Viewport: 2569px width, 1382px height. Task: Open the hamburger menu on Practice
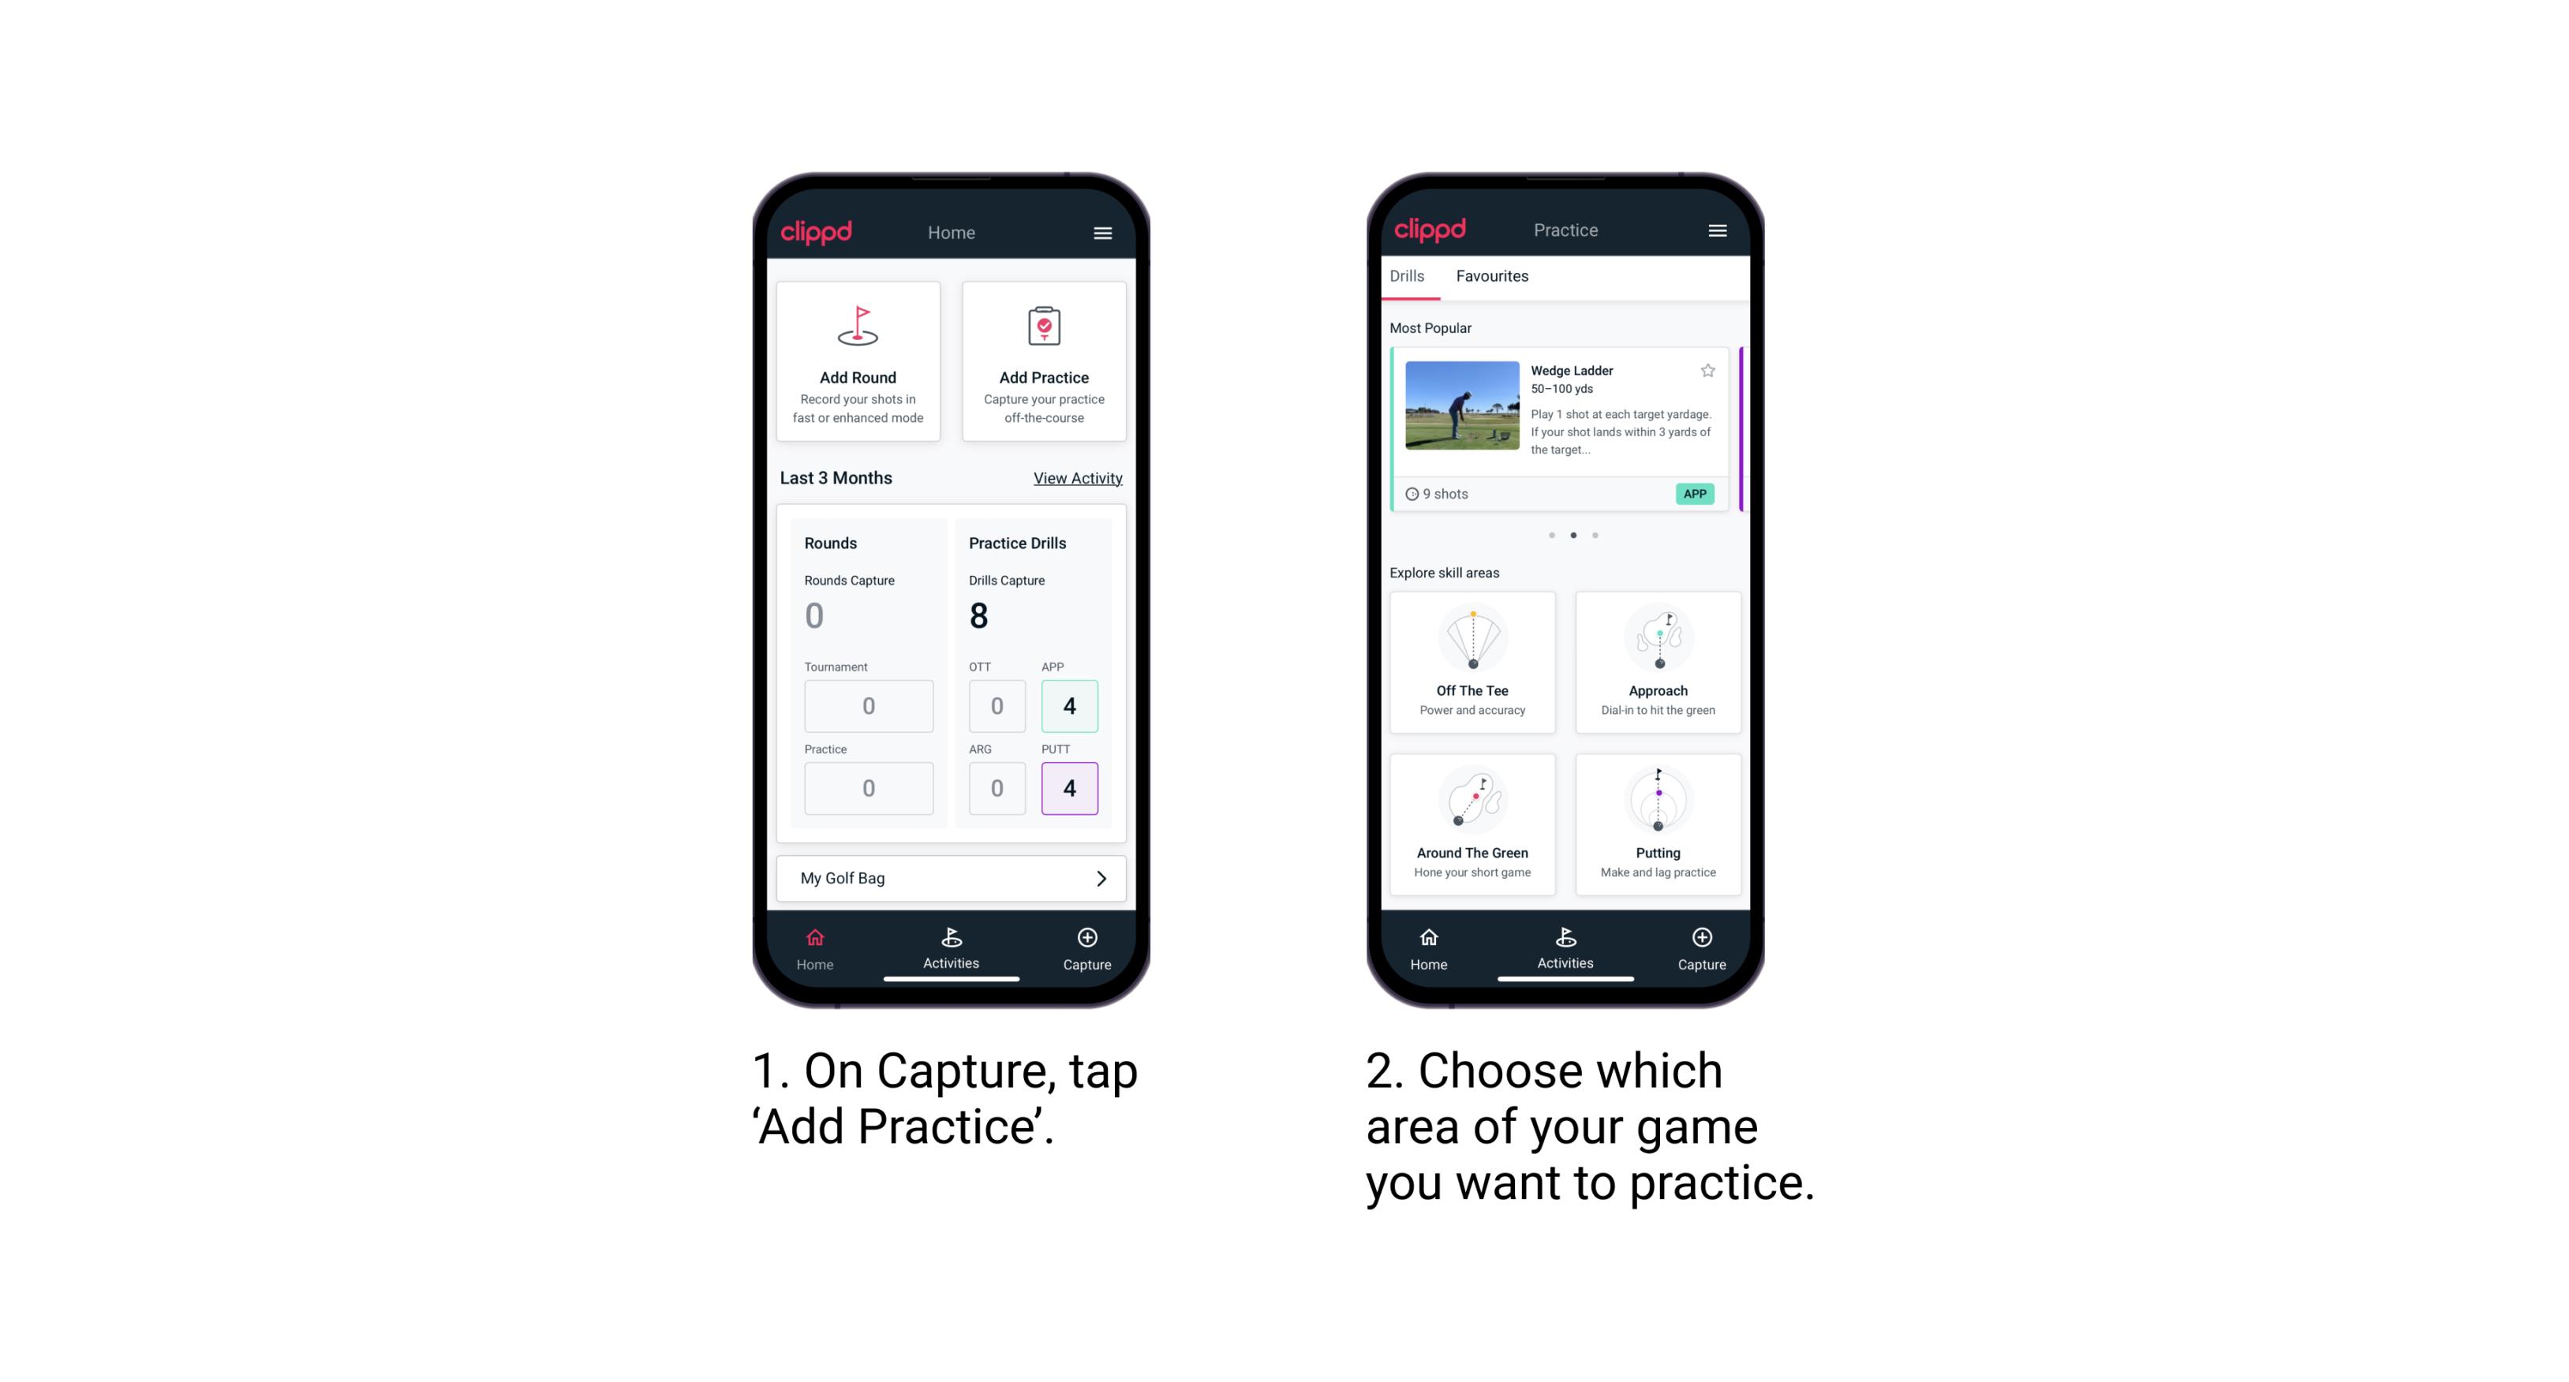(x=1718, y=230)
